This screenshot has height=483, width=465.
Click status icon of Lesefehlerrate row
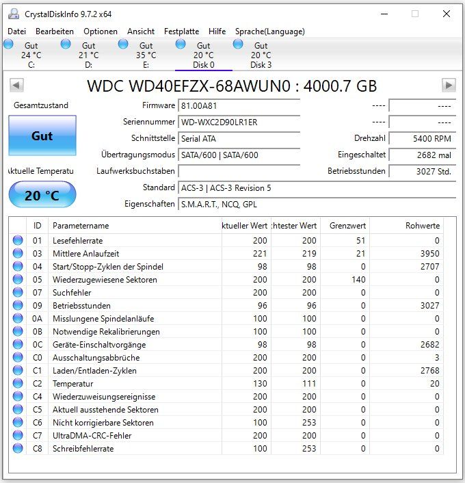18,240
